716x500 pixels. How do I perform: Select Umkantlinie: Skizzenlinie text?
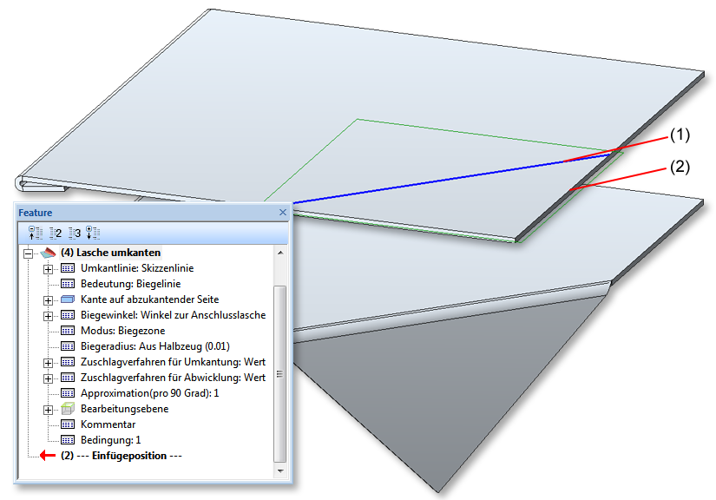pos(137,268)
